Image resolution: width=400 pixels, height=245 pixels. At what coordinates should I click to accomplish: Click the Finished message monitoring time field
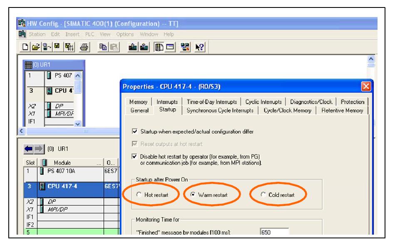[x=274, y=232]
